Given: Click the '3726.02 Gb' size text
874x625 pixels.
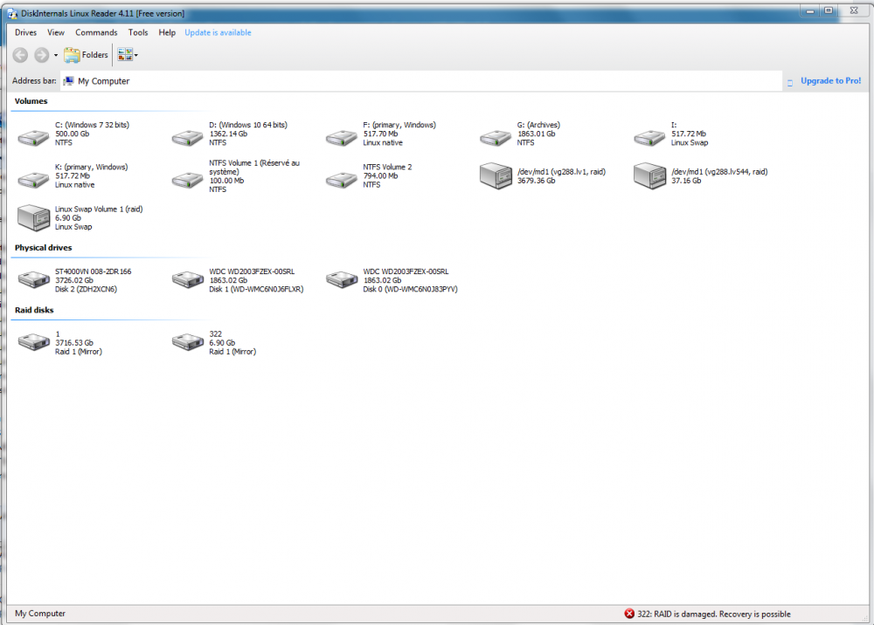Looking at the screenshot, I should 74,280.
